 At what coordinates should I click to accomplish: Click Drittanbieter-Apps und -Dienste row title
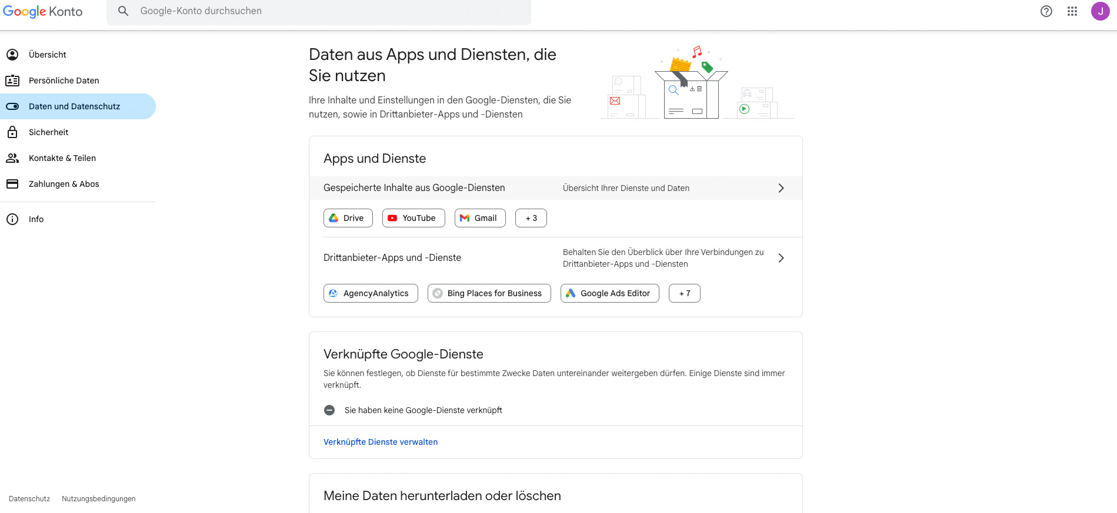[x=392, y=258]
